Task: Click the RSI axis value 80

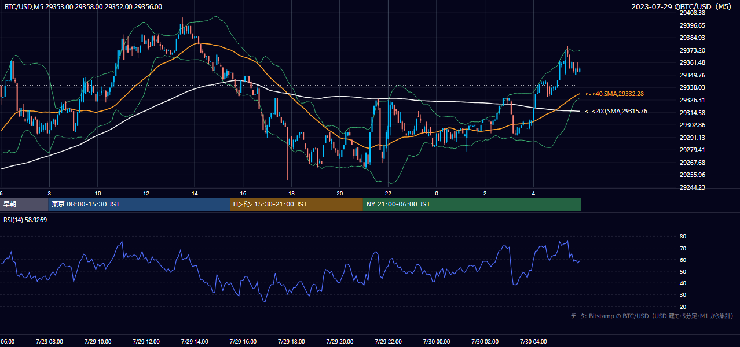Action: [x=683, y=237]
